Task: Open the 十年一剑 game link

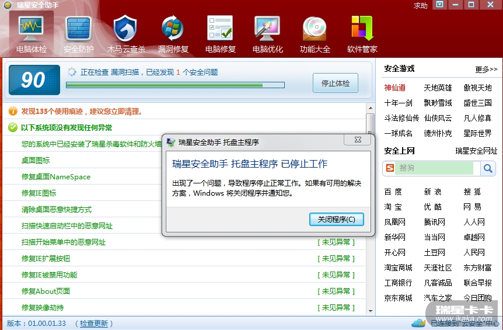Action: 398,103
